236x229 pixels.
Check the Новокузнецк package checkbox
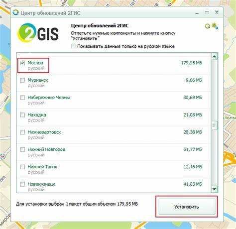tap(22, 184)
